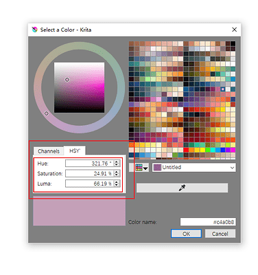Pick the bright red swatch in palette

coord(186,150)
